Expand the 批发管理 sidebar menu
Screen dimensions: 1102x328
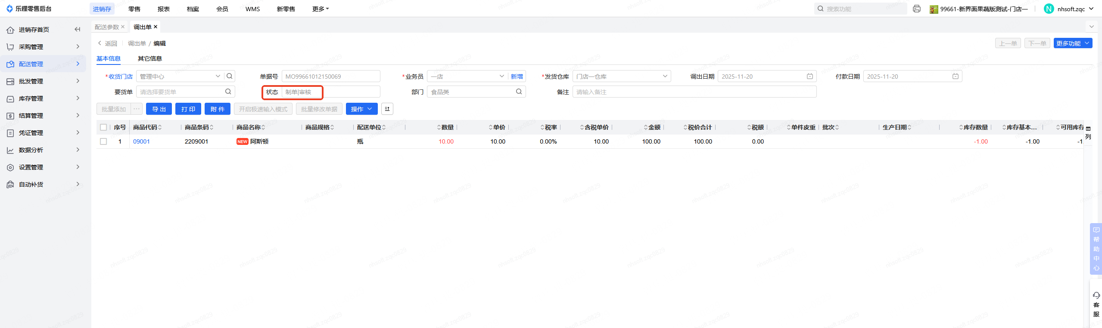78,81
